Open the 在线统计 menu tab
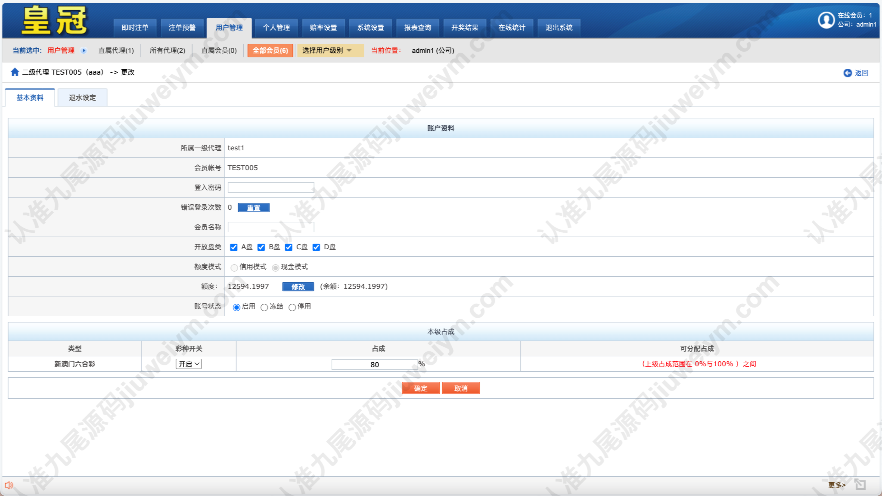Image resolution: width=882 pixels, height=496 pixels. (512, 28)
